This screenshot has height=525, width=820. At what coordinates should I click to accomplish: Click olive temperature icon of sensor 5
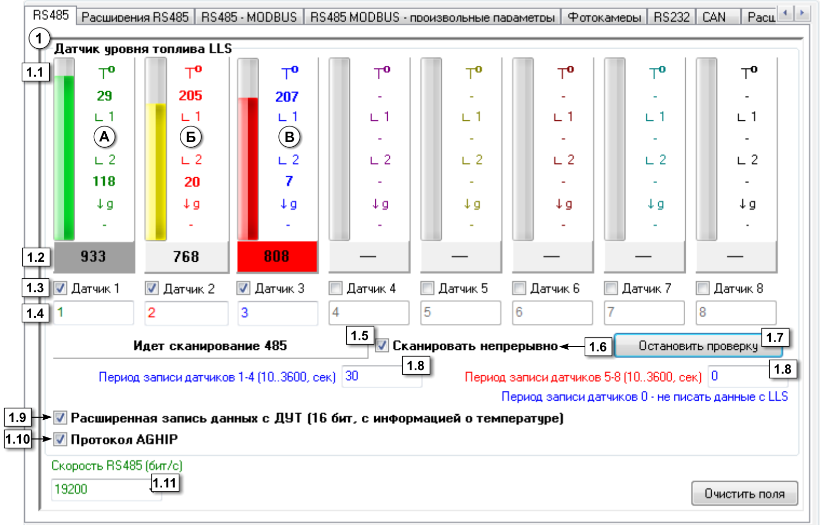(473, 72)
